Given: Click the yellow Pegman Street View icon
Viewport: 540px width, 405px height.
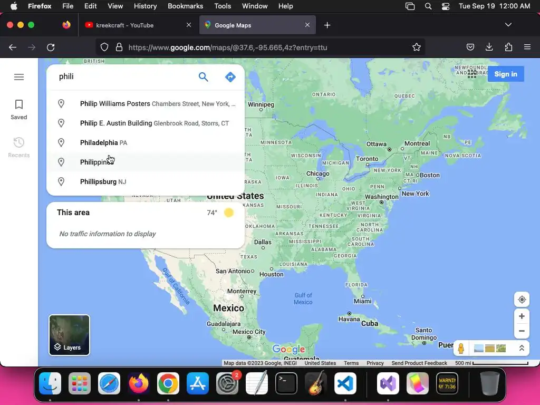Looking at the screenshot, I should point(461,349).
